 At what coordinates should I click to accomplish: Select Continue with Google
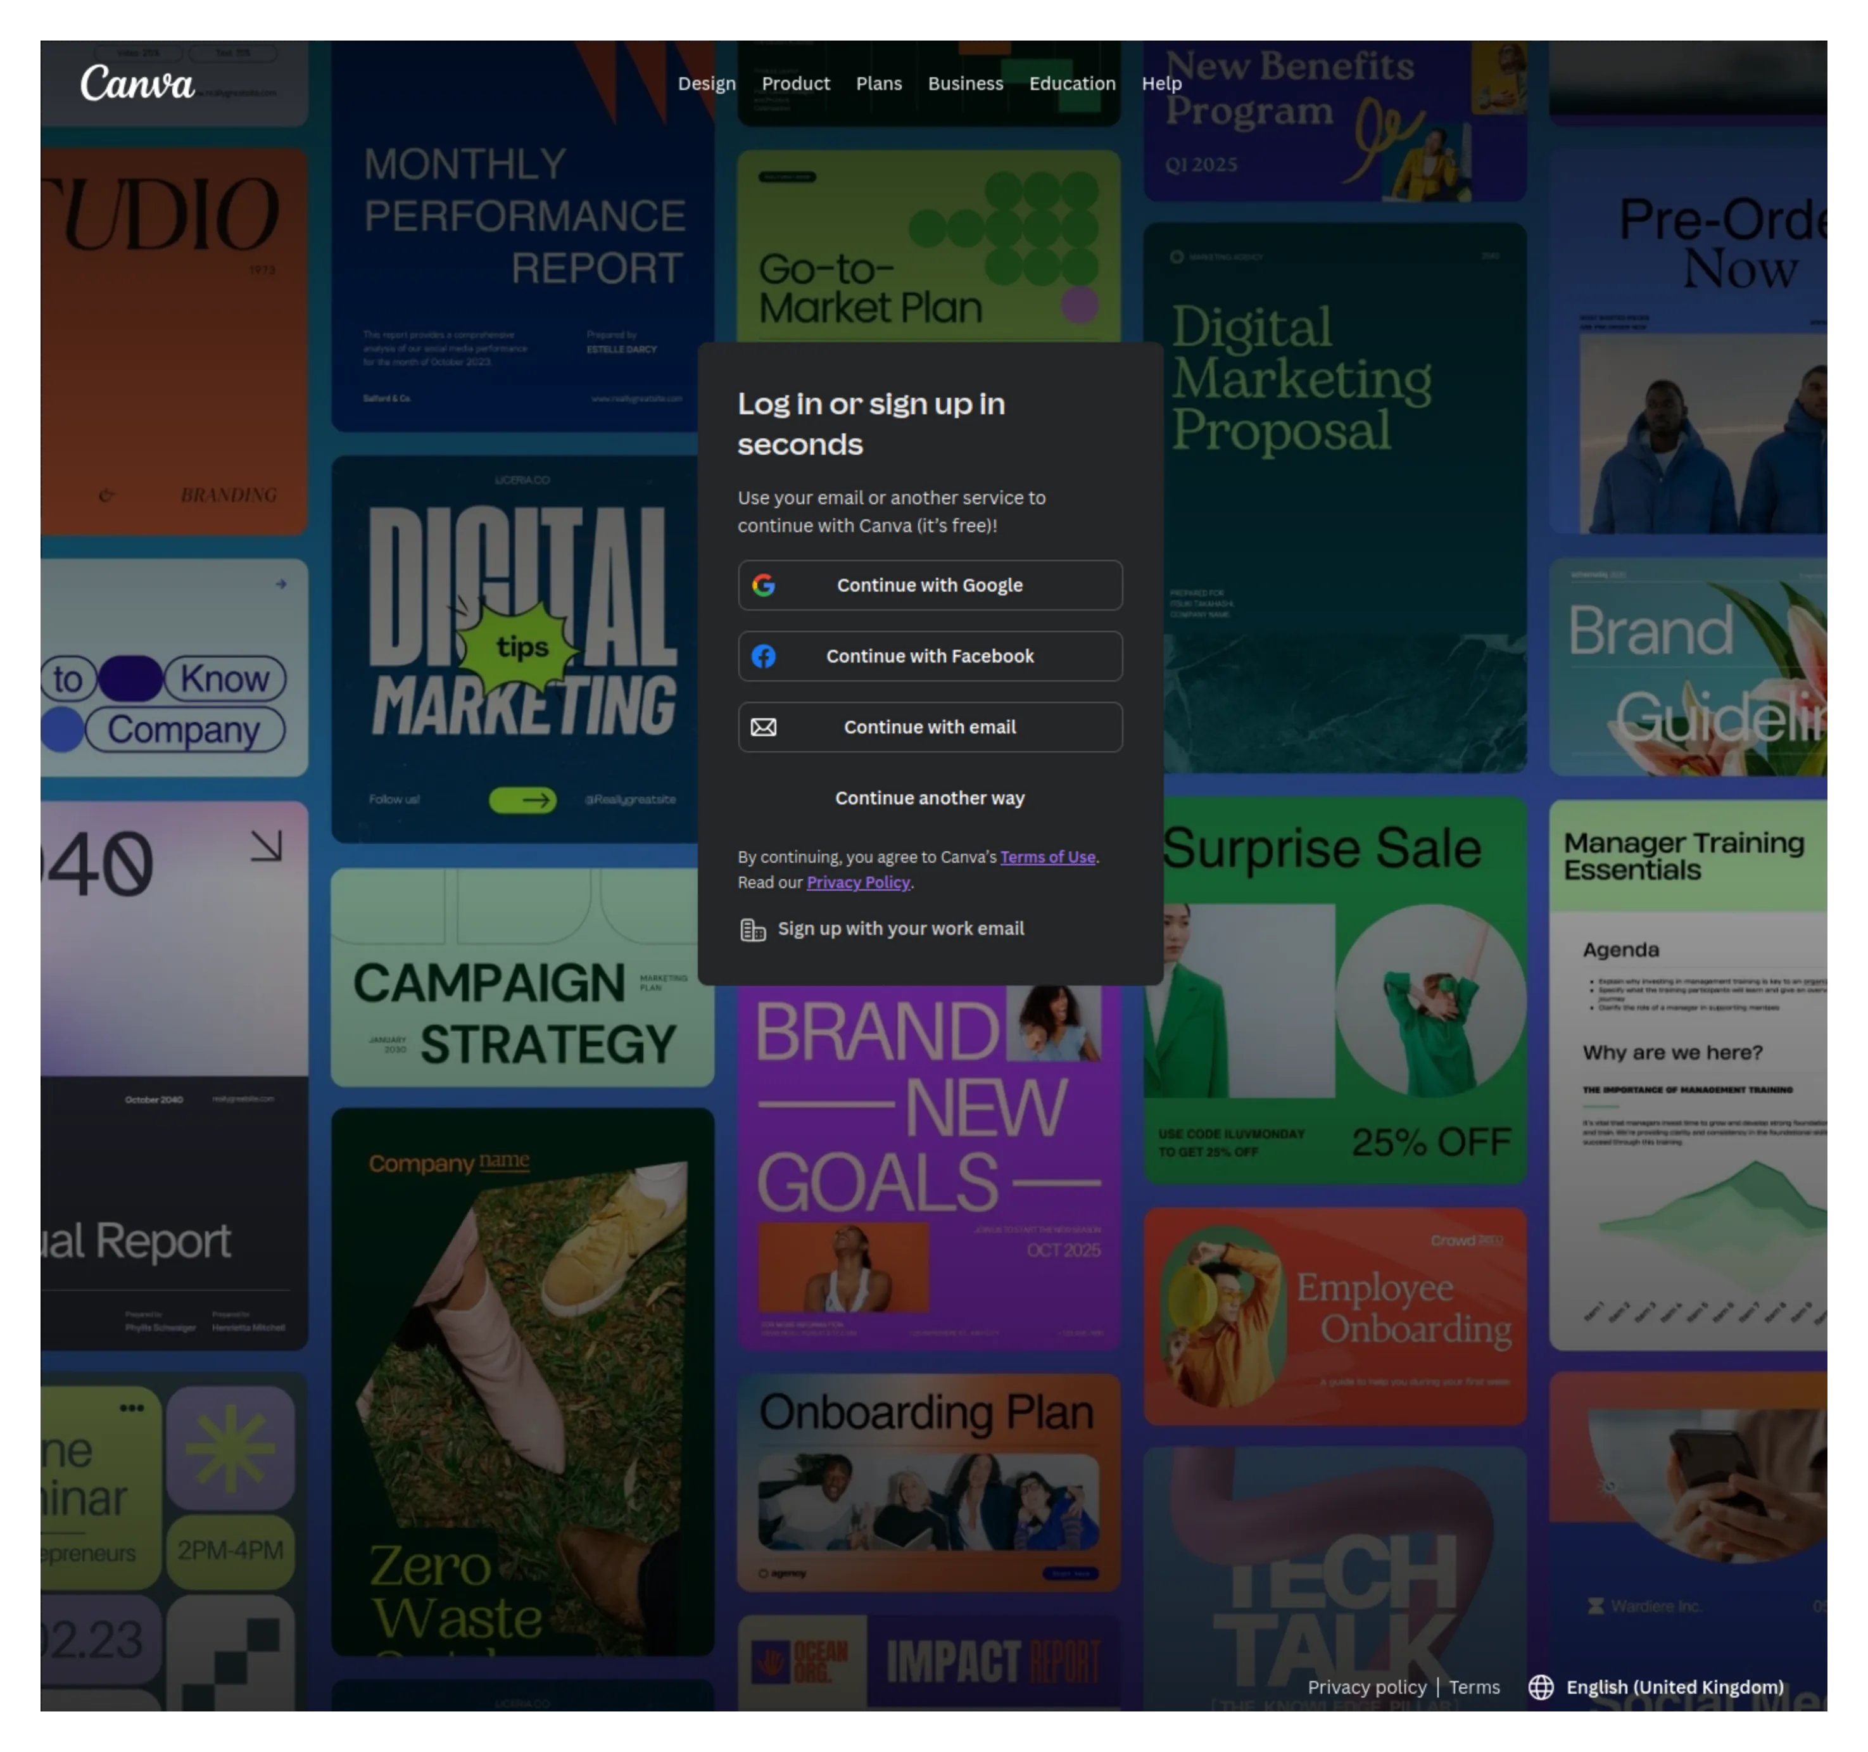(x=930, y=585)
